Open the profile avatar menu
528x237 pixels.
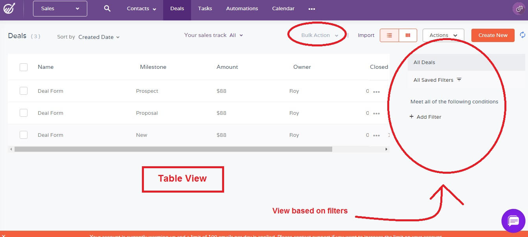pos(518,8)
